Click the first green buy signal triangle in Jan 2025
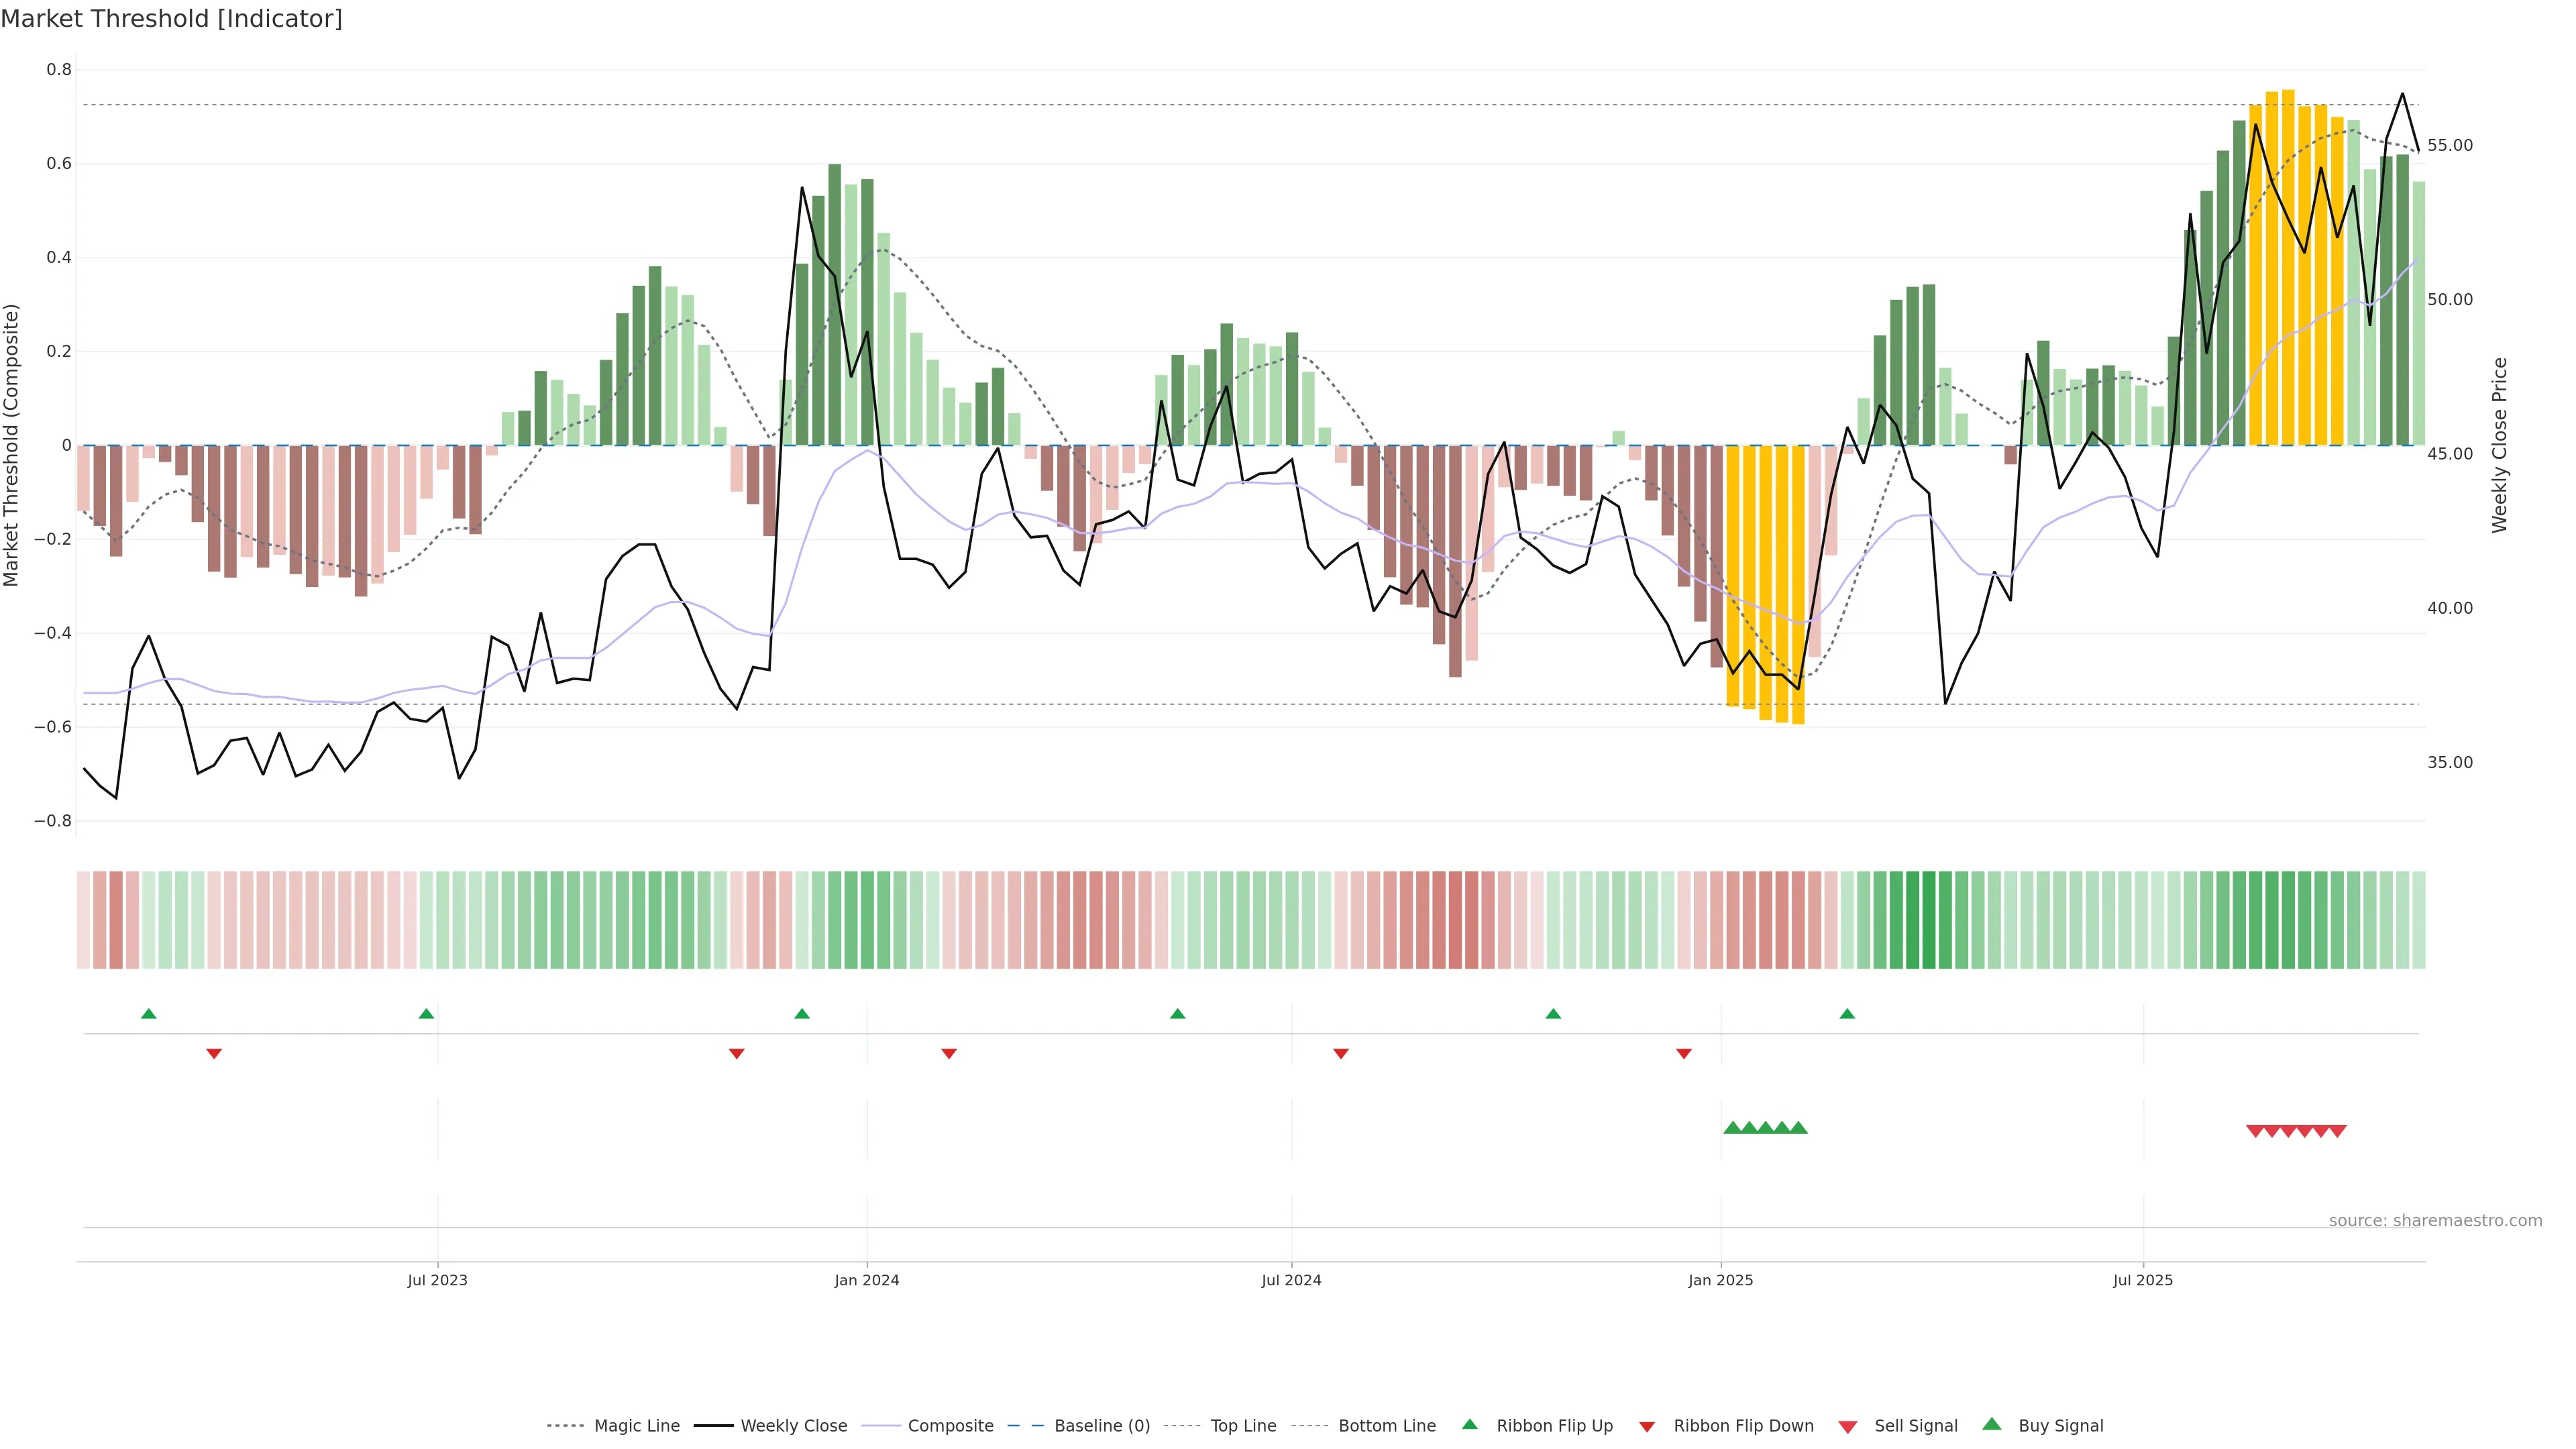 tap(1732, 1128)
